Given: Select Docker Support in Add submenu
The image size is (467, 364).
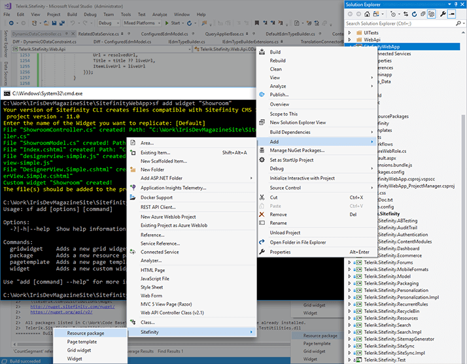Looking at the screenshot, I should coord(192,197).
